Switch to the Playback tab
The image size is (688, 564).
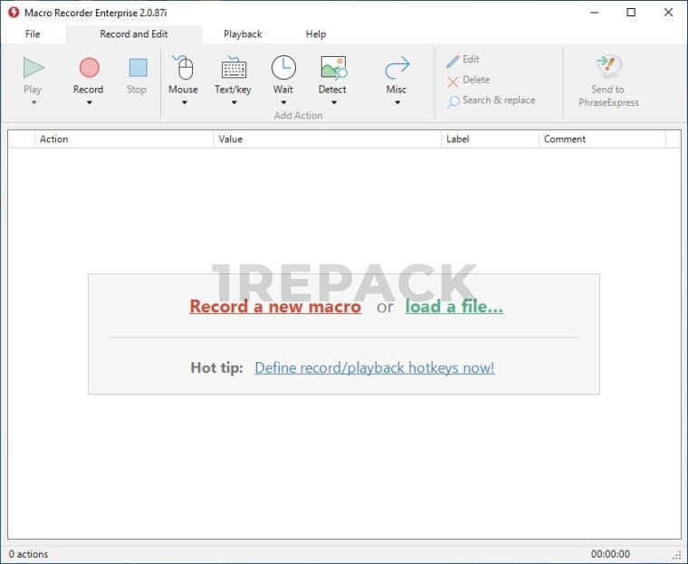(x=243, y=34)
